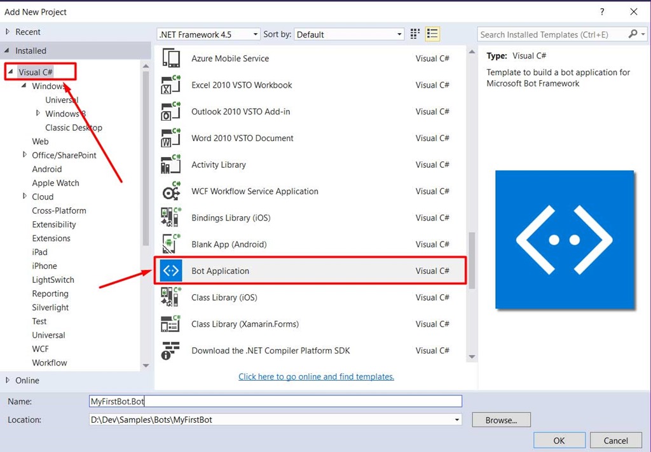Expand the Windows 8 tree node

point(37,113)
